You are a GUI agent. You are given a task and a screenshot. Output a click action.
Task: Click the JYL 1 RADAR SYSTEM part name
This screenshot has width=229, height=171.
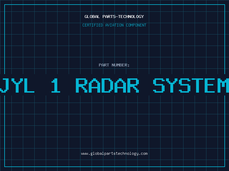114,85
